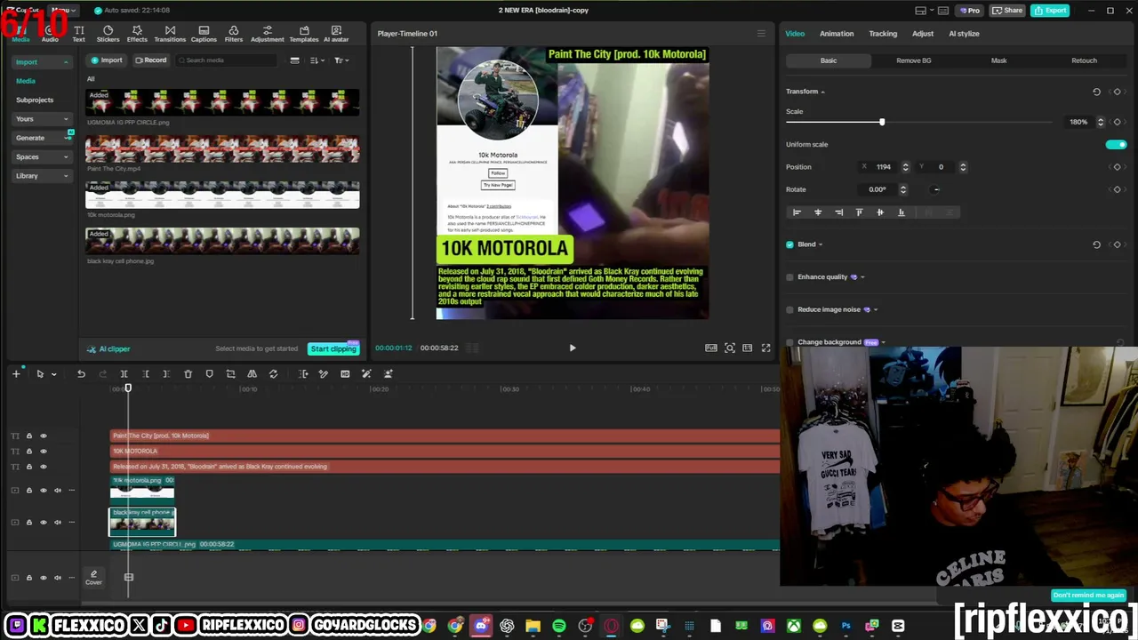Click the Rotate dial knob
This screenshot has height=640, width=1138.
(935, 189)
